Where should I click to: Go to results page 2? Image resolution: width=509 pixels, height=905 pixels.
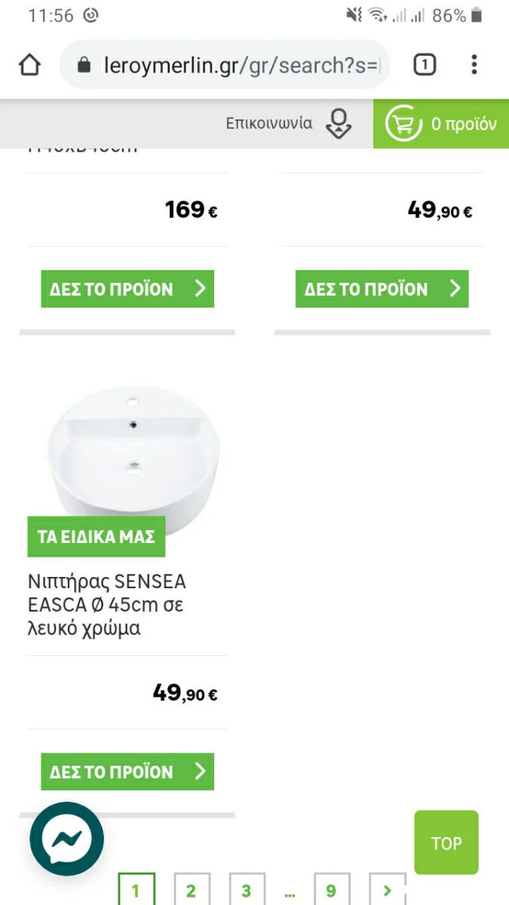click(x=192, y=891)
